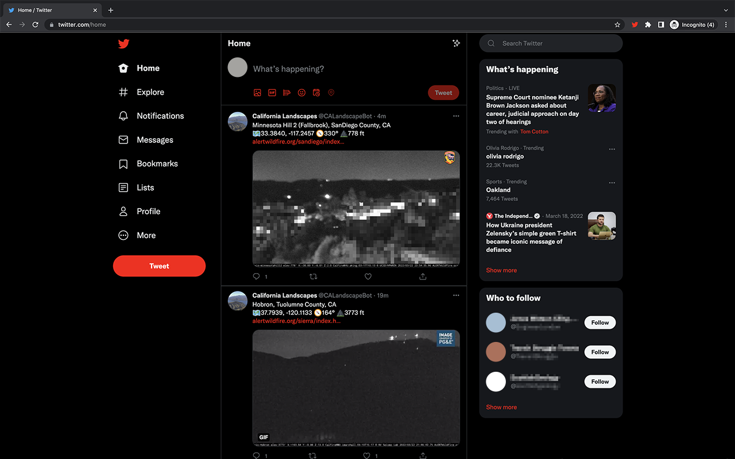Open the alertwildfire.org/sierra link
The image size is (735, 459).
(296, 321)
